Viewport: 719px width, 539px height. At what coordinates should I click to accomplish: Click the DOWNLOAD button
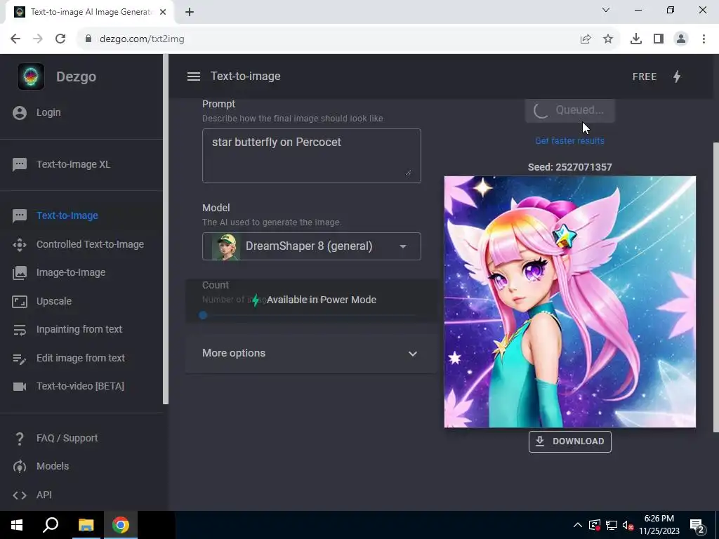click(x=570, y=441)
